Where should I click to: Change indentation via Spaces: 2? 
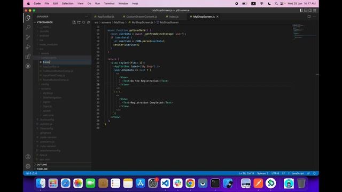(x=262, y=173)
